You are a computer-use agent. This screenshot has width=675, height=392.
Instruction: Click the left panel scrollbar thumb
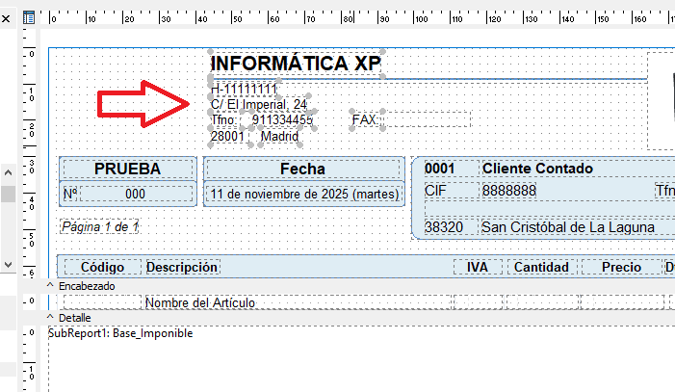(7, 194)
